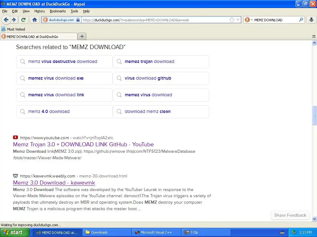Click the Share Feedback button

(x=290, y=215)
